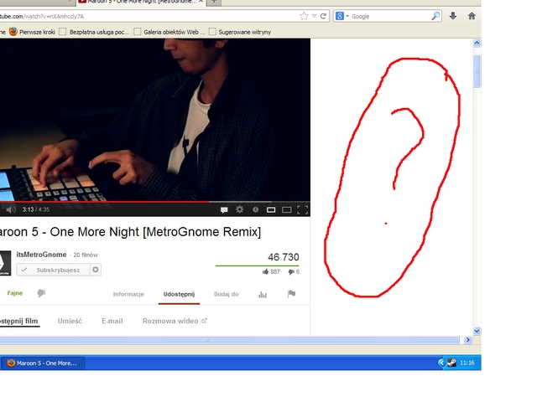Screen dimensions: 537x402
Task: Click the Subskrybujesz subscription button
Action: click(54, 270)
